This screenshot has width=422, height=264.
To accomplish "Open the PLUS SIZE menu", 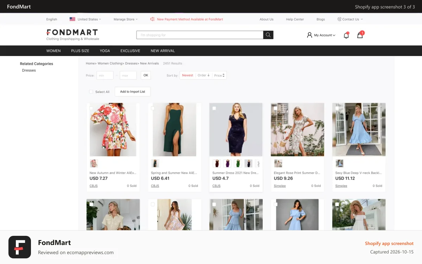I will tap(80, 51).
